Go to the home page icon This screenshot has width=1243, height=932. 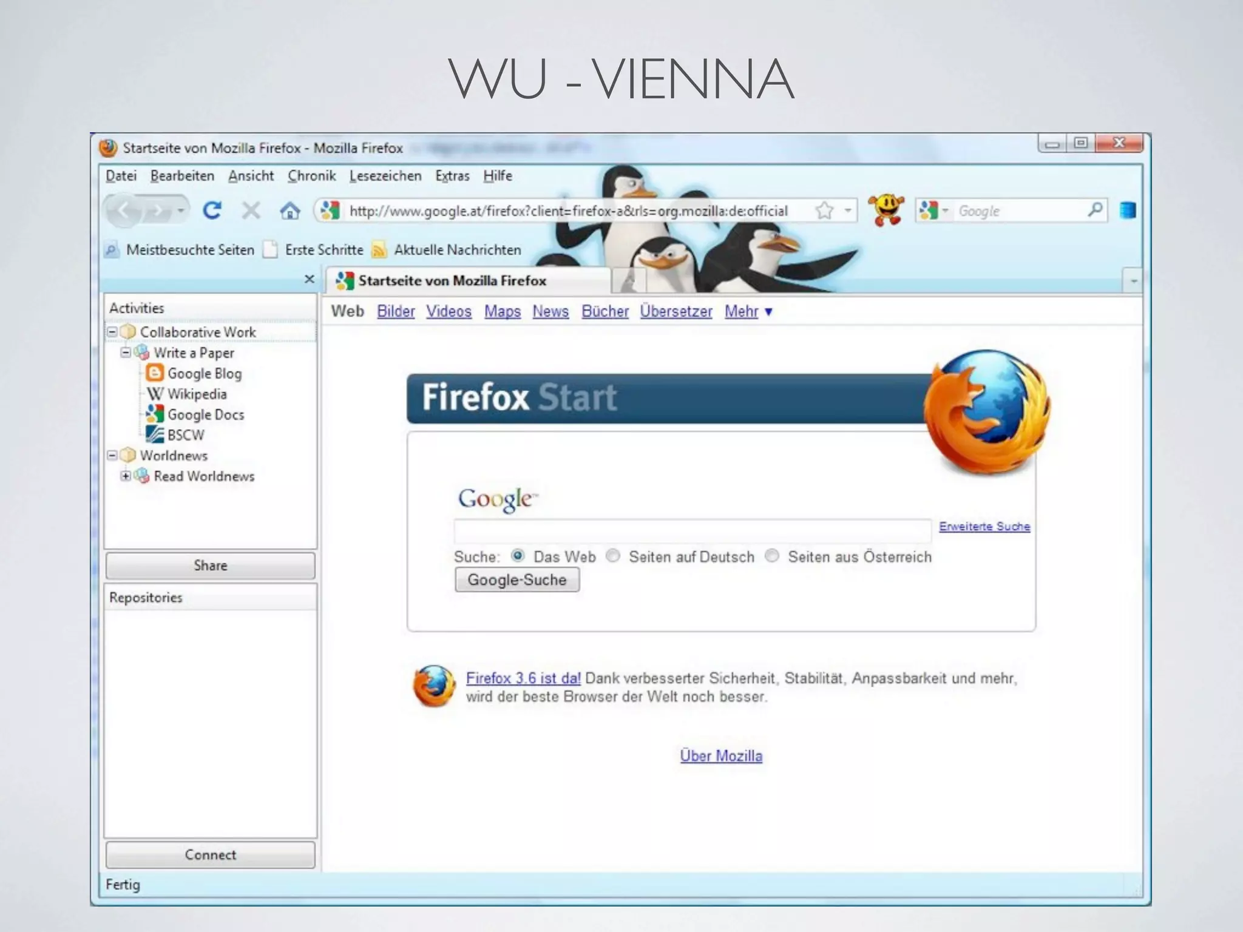[x=290, y=211]
